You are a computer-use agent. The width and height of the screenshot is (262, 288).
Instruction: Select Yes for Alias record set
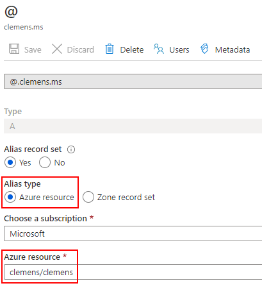coord(10,162)
